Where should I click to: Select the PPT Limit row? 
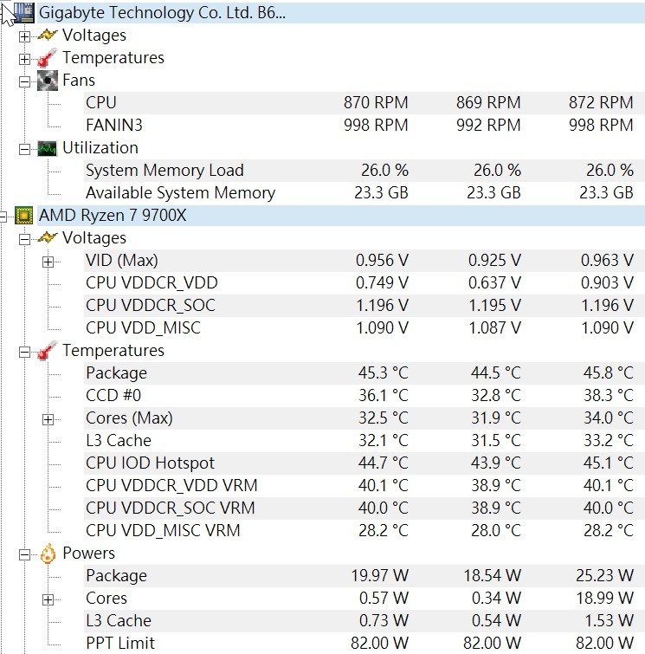(x=364, y=643)
